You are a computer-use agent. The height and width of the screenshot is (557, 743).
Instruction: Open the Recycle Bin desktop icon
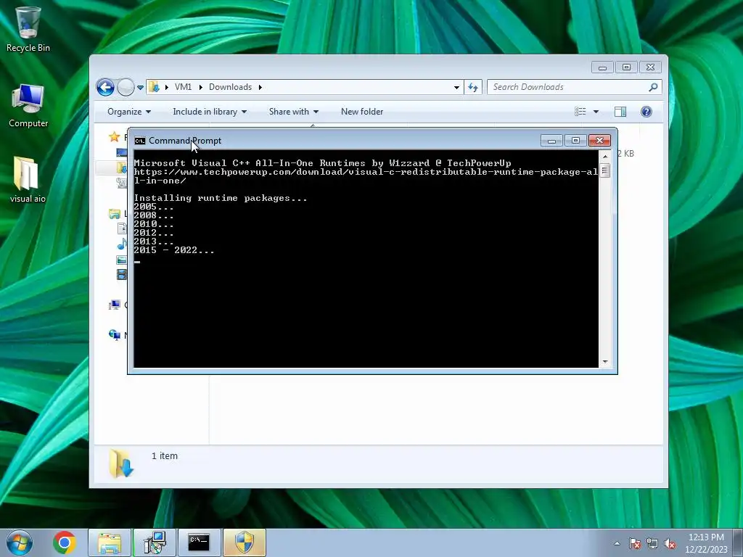[x=28, y=29]
